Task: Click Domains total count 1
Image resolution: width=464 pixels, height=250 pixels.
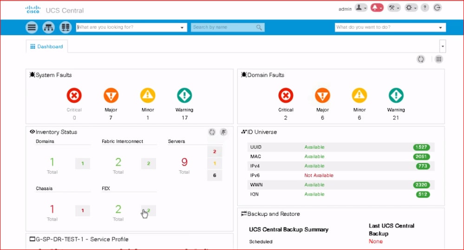Action: coord(52,162)
